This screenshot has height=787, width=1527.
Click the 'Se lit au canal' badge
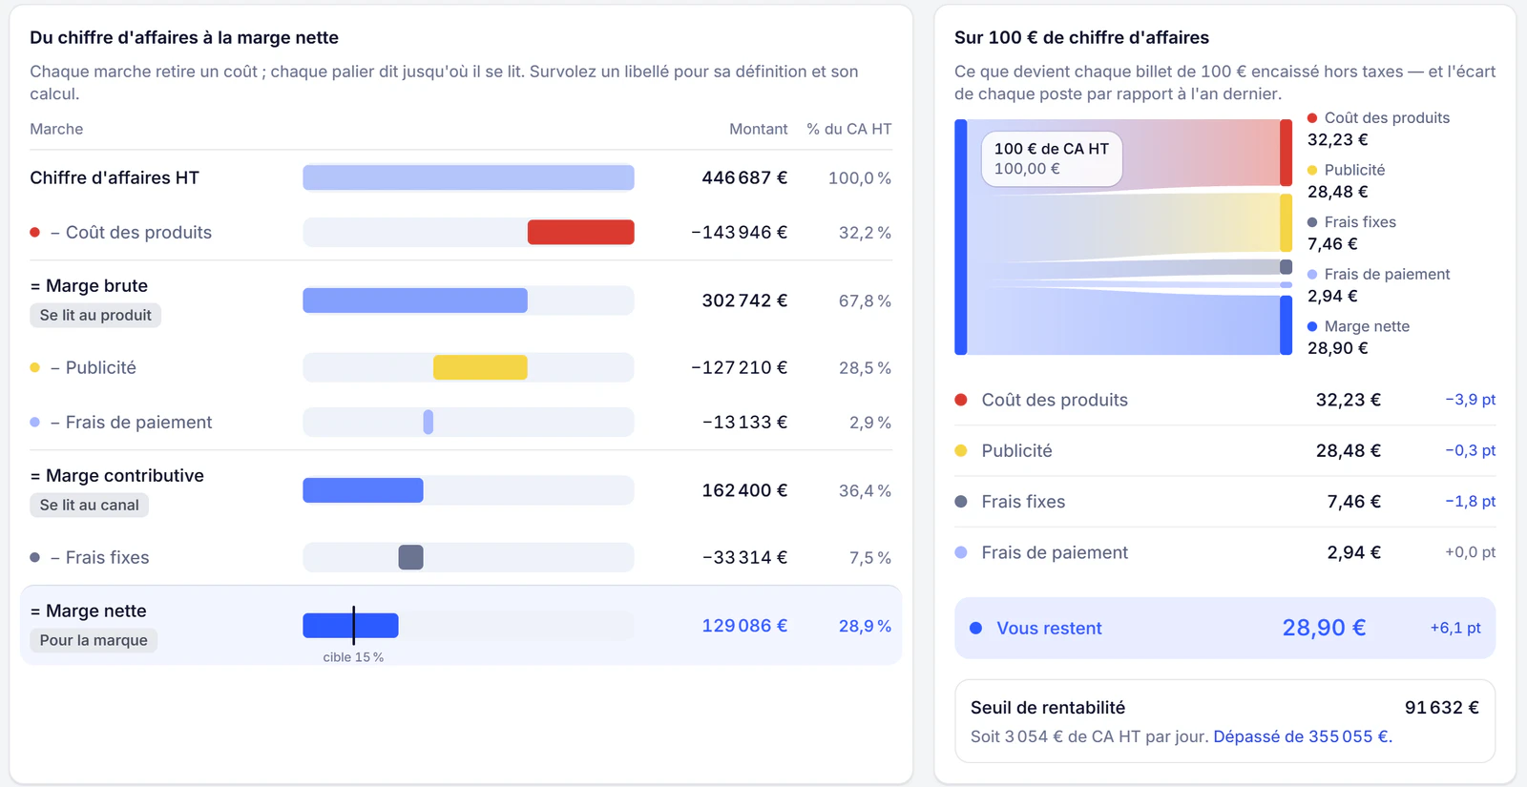[x=89, y=505]
